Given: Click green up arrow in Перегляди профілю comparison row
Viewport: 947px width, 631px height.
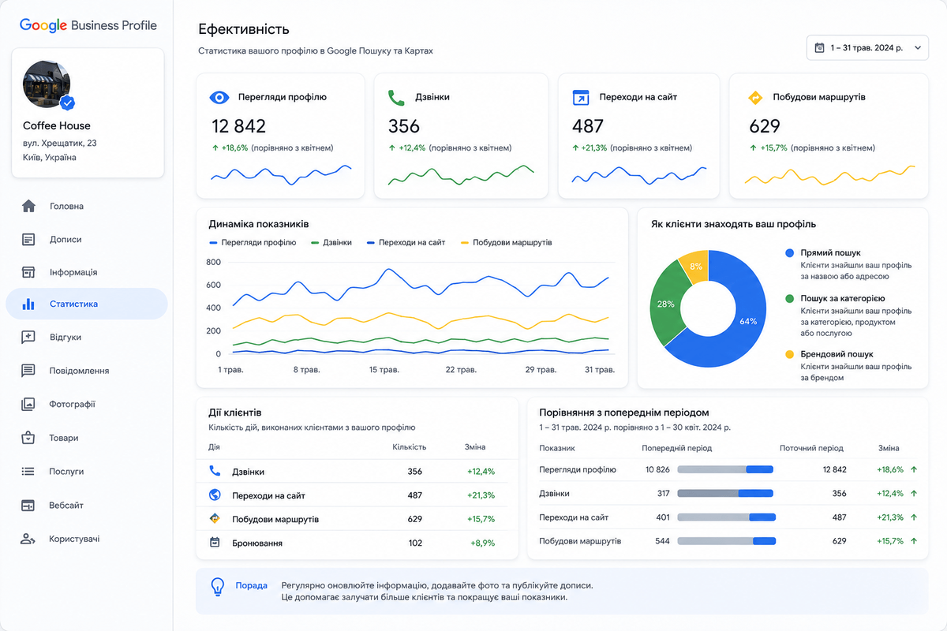Looking at the screenshot, I should click(914, 469).
